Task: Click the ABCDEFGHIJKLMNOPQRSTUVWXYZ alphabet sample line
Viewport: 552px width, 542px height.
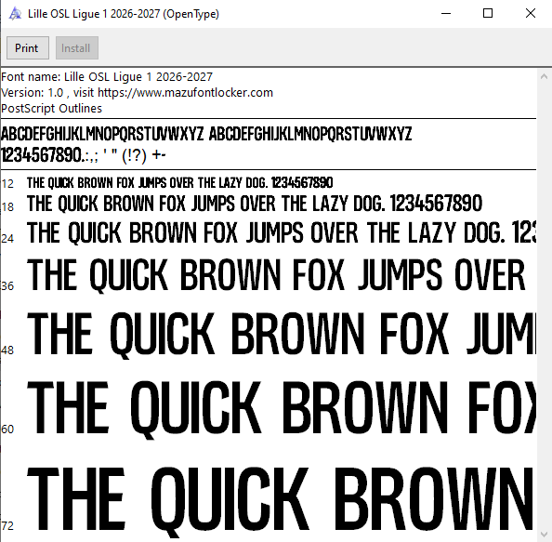Action: click(x=206, y=134)
